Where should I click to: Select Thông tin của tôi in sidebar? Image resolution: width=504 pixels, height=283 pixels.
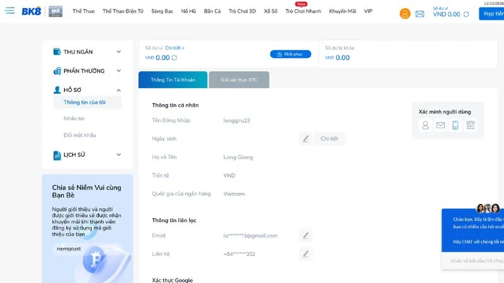[x=88, y=103]
